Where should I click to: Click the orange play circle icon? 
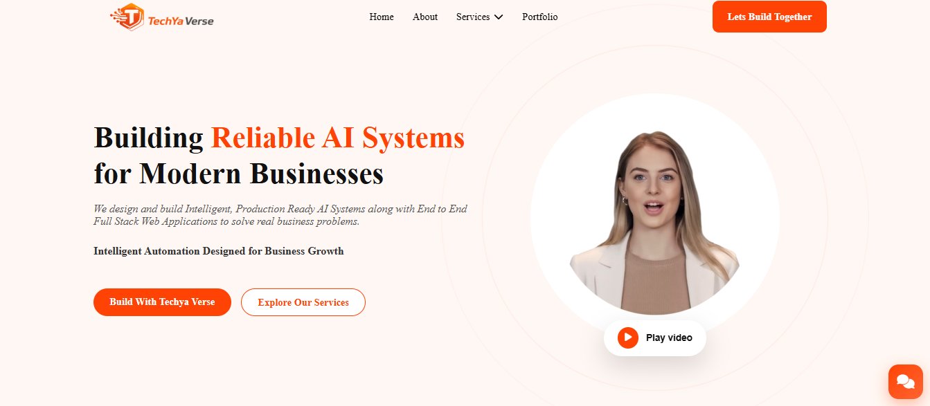click(628, 338)
